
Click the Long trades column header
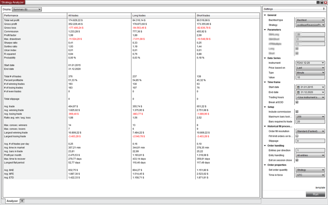(163, 15)
